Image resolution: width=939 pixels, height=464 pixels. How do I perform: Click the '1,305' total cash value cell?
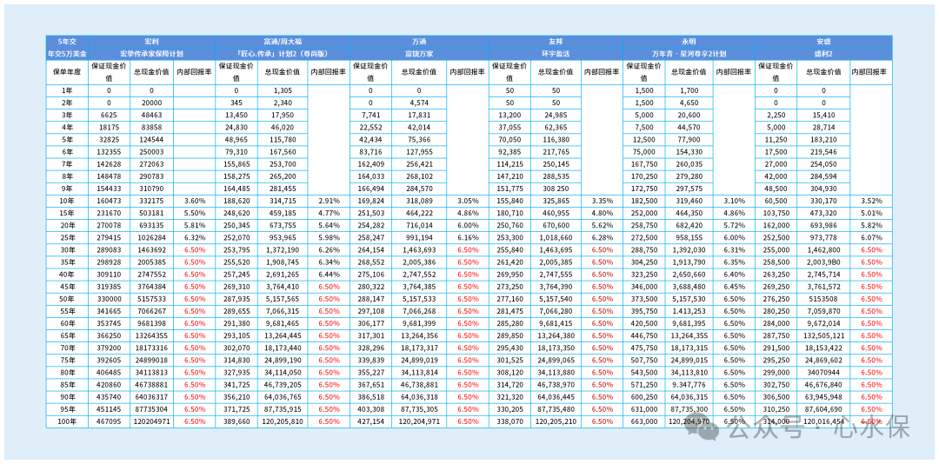point(283,90)
